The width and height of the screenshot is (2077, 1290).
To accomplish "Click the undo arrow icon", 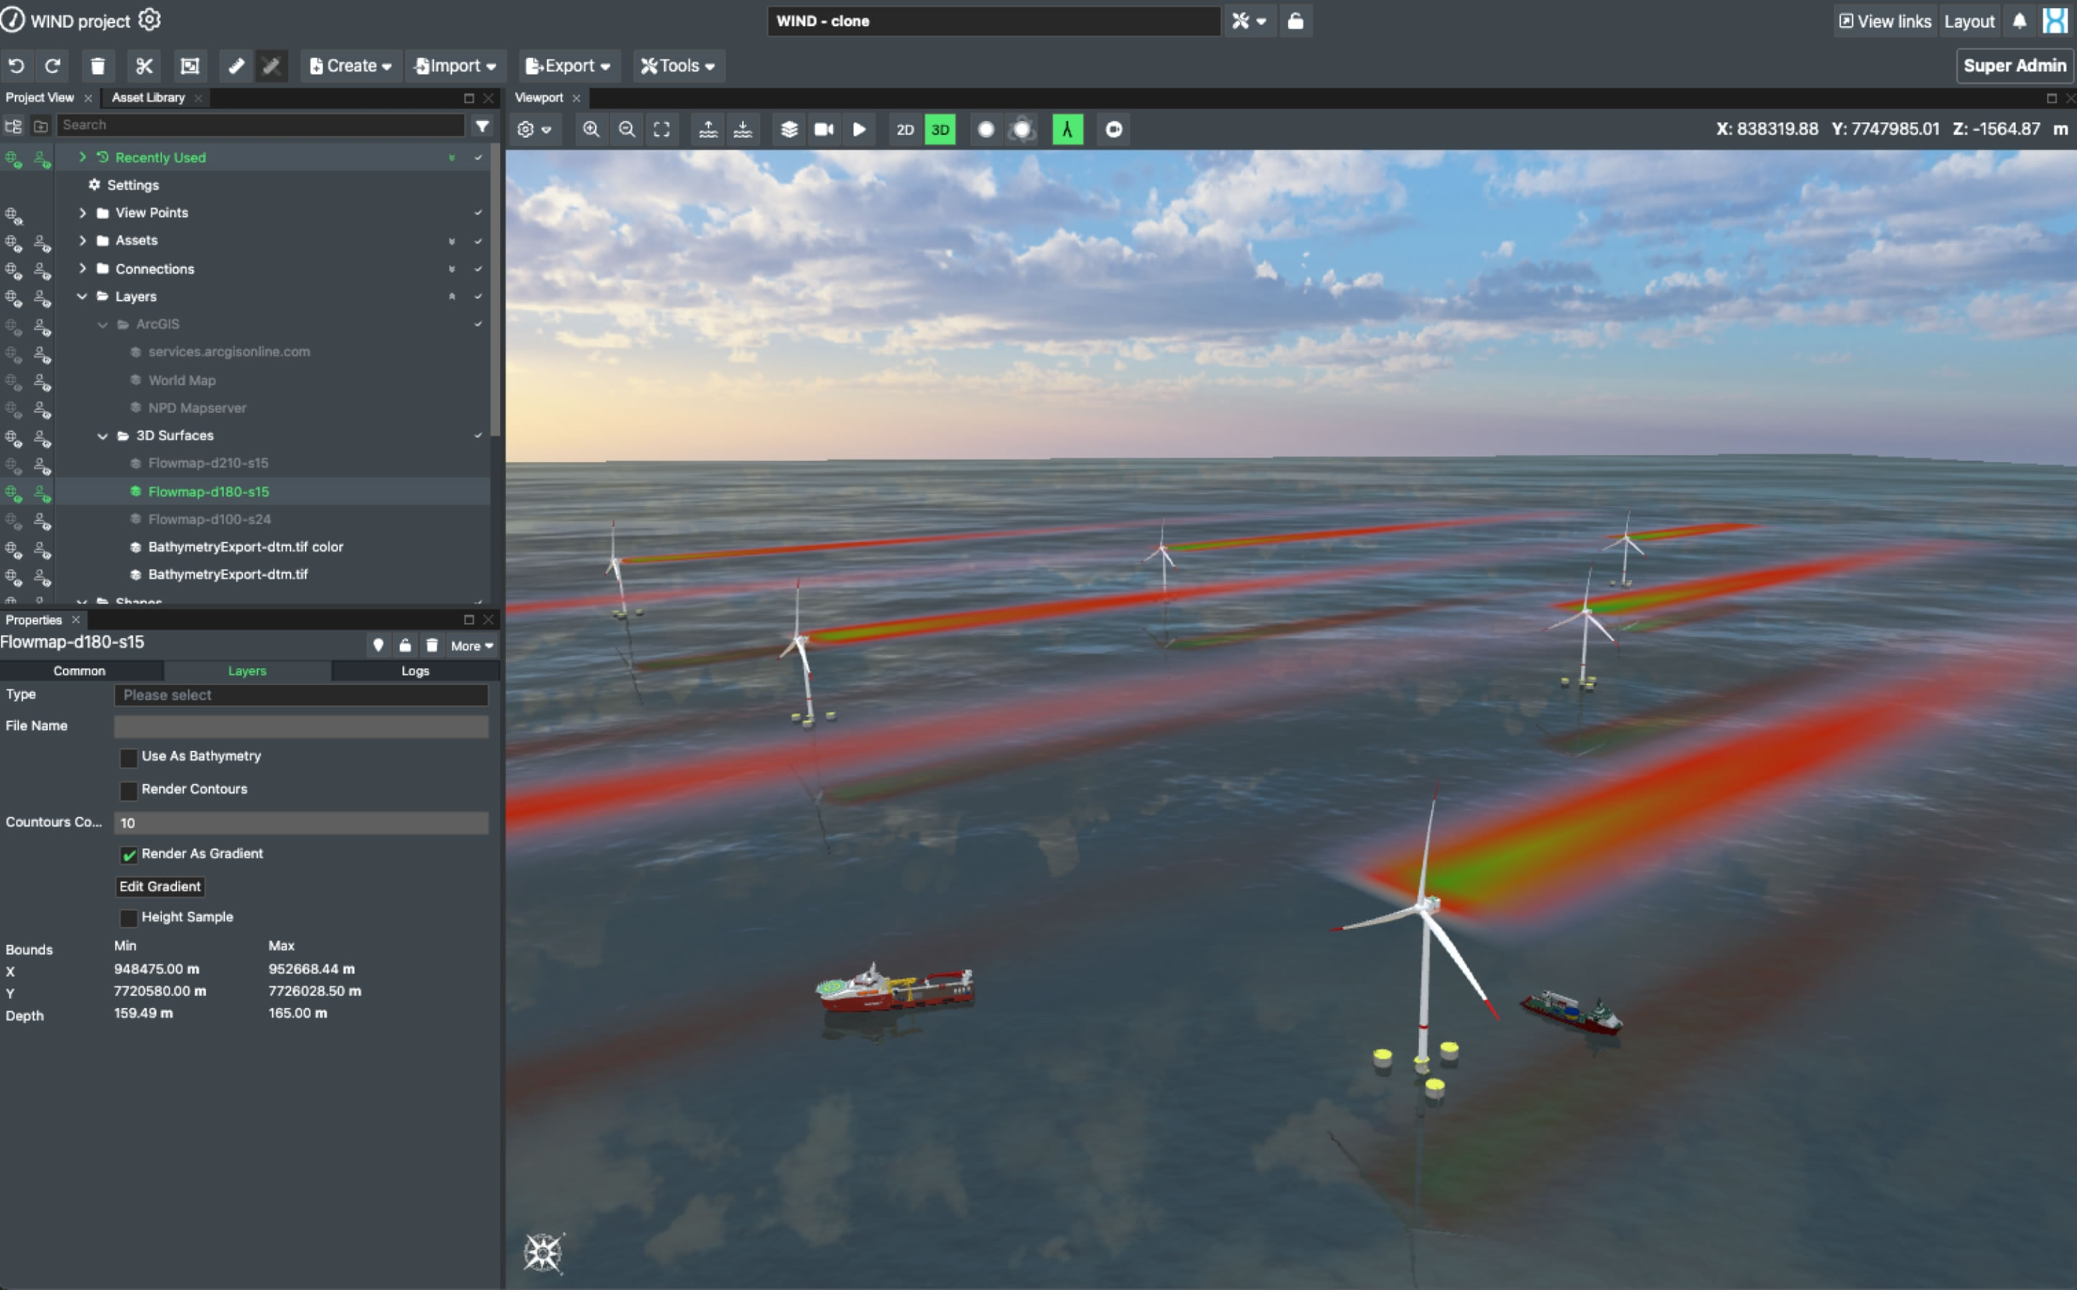I will tap(17, 65).
